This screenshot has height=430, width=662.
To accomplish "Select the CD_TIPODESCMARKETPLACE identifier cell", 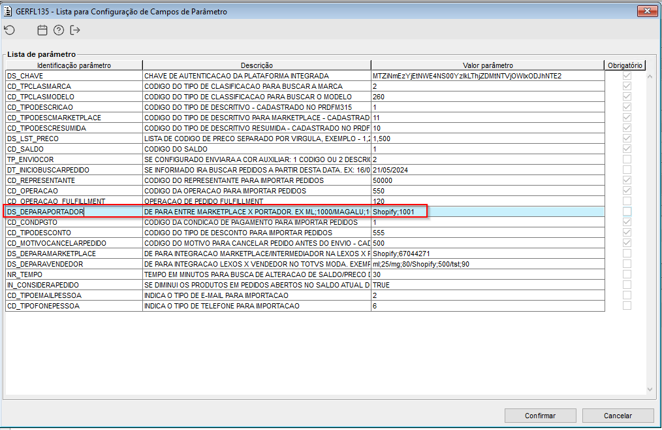I will tap(74, 118).
